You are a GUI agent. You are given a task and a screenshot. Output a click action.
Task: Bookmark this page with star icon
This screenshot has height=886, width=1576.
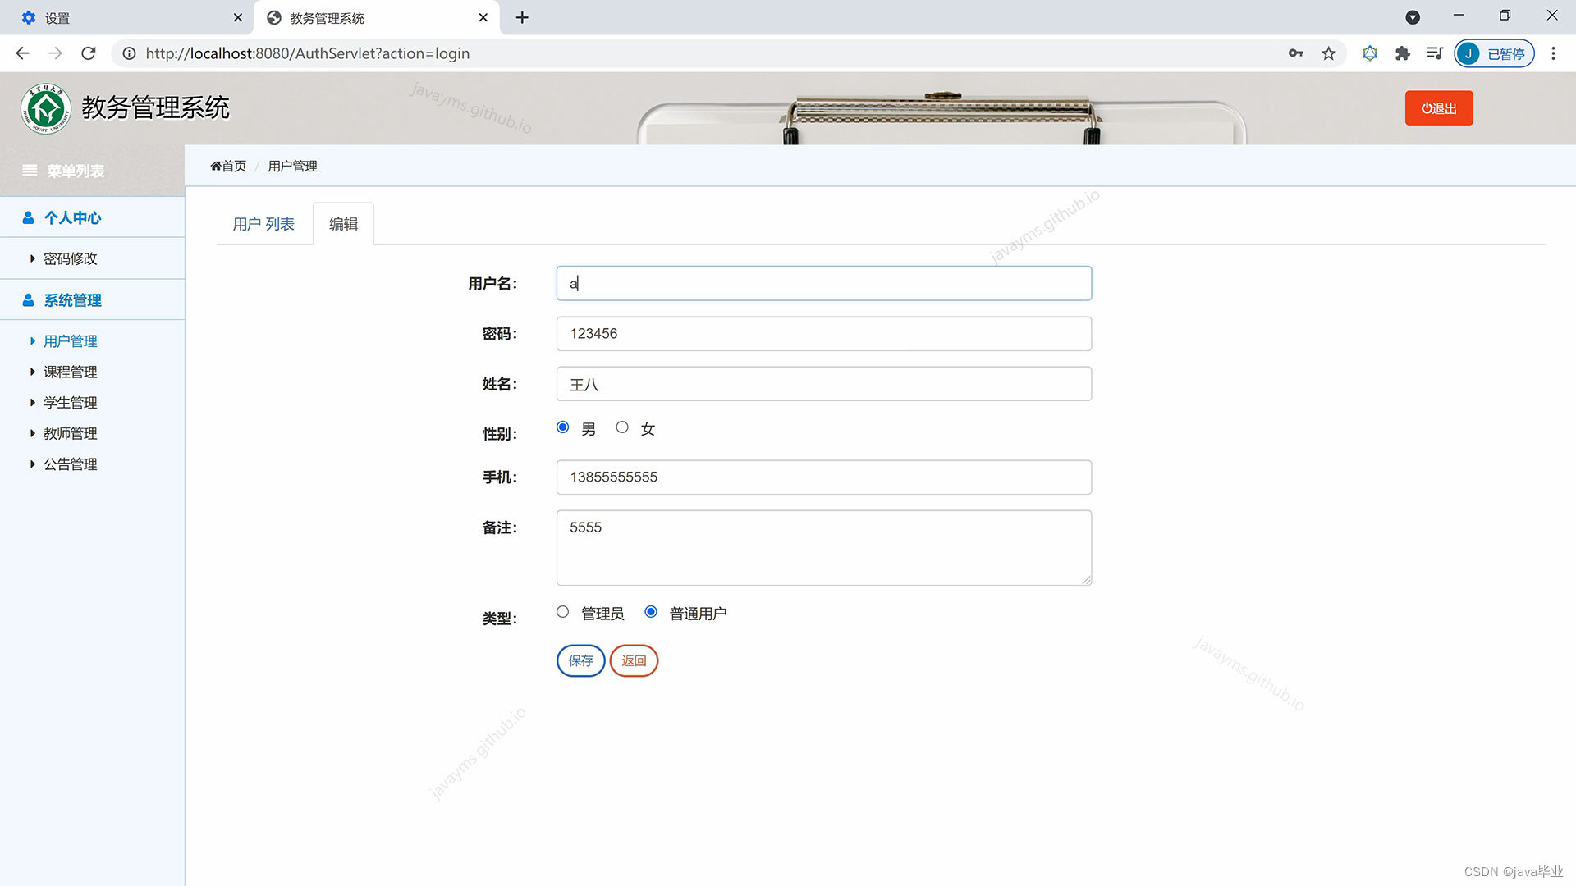(x=1328, y=53)
